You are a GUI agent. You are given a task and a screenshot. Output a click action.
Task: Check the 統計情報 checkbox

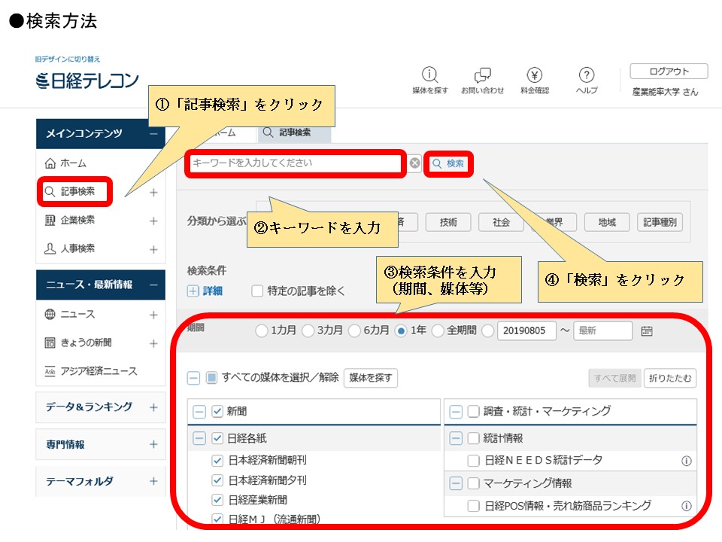point(473,438)
